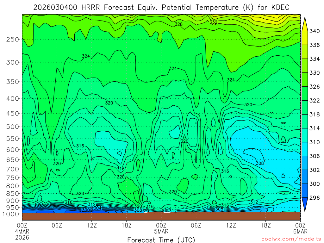Click the 318 colorbar value
324x243 pixels.
point(315,114)
